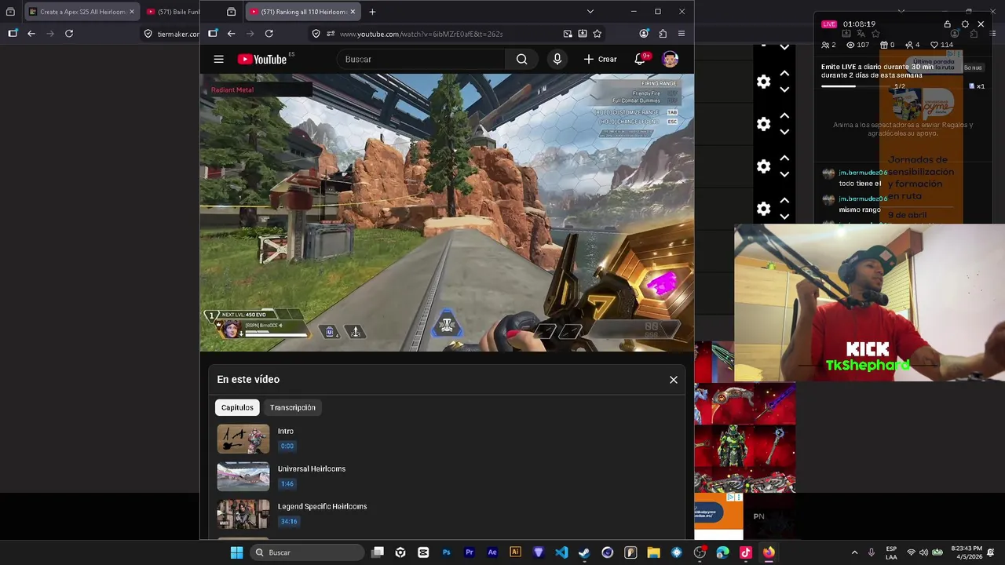The width and height of the screenshot is (1005, 565).
Task: Go back in the background tiermaker window
Action: (x=31, y=34)
